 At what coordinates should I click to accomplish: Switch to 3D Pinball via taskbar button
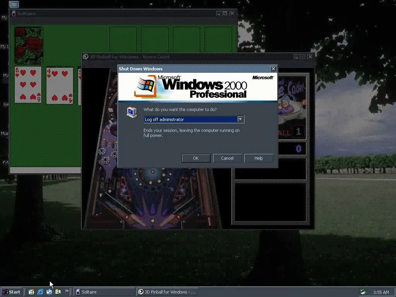click(167, 292)
